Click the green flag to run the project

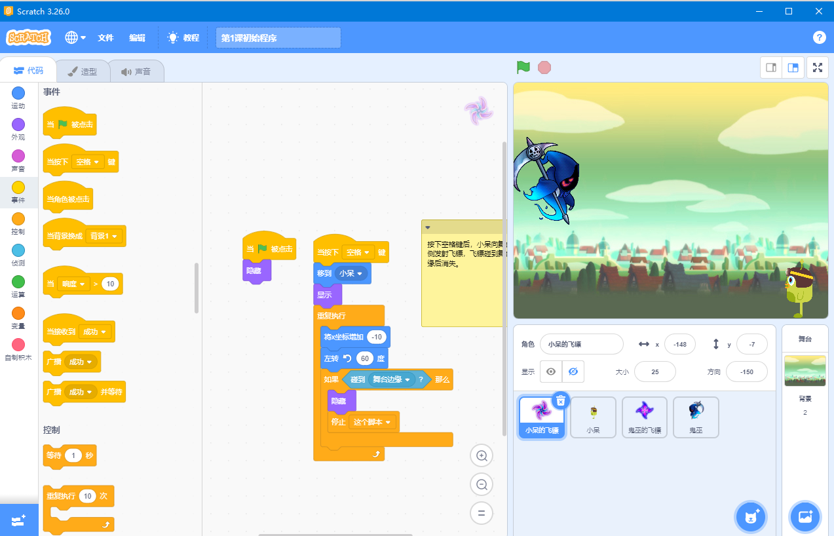[522, 67]
